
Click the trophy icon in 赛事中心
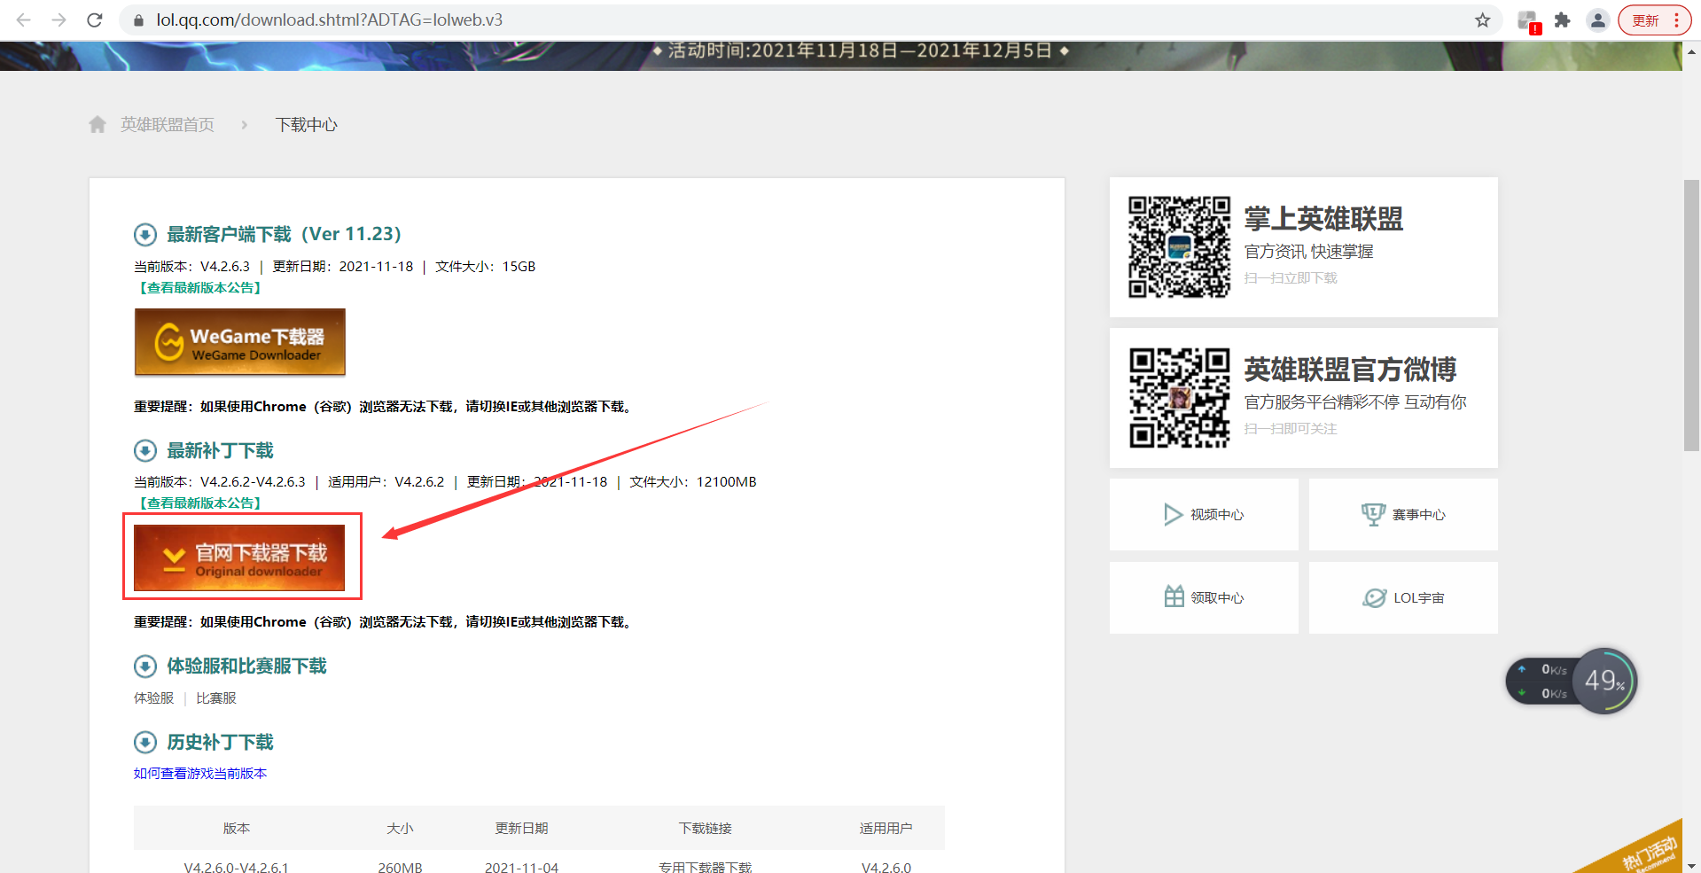coord(1373,515)
